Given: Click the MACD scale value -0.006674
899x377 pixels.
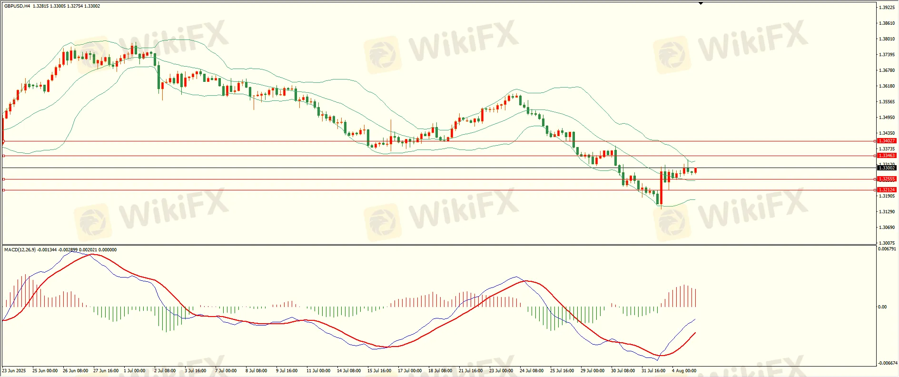Looking at the screenshot, I should click(888, 363).
